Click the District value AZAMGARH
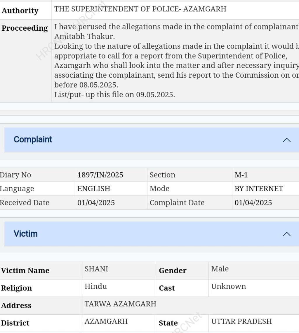299x333 pixels. coord(106,322)
